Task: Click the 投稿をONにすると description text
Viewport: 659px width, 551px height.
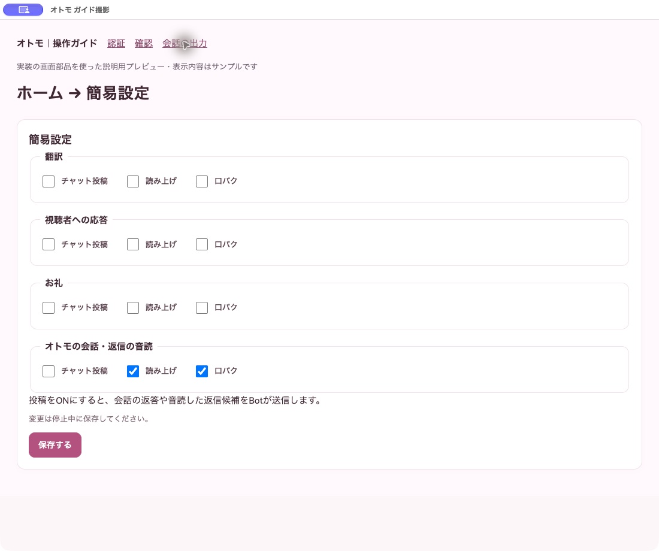Action: pos(176,401)
